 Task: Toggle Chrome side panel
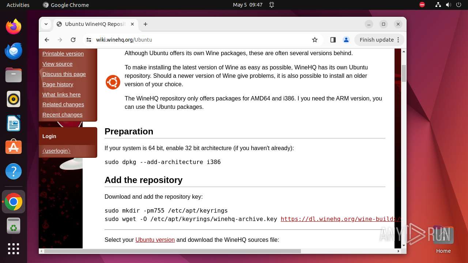(333, 40)
